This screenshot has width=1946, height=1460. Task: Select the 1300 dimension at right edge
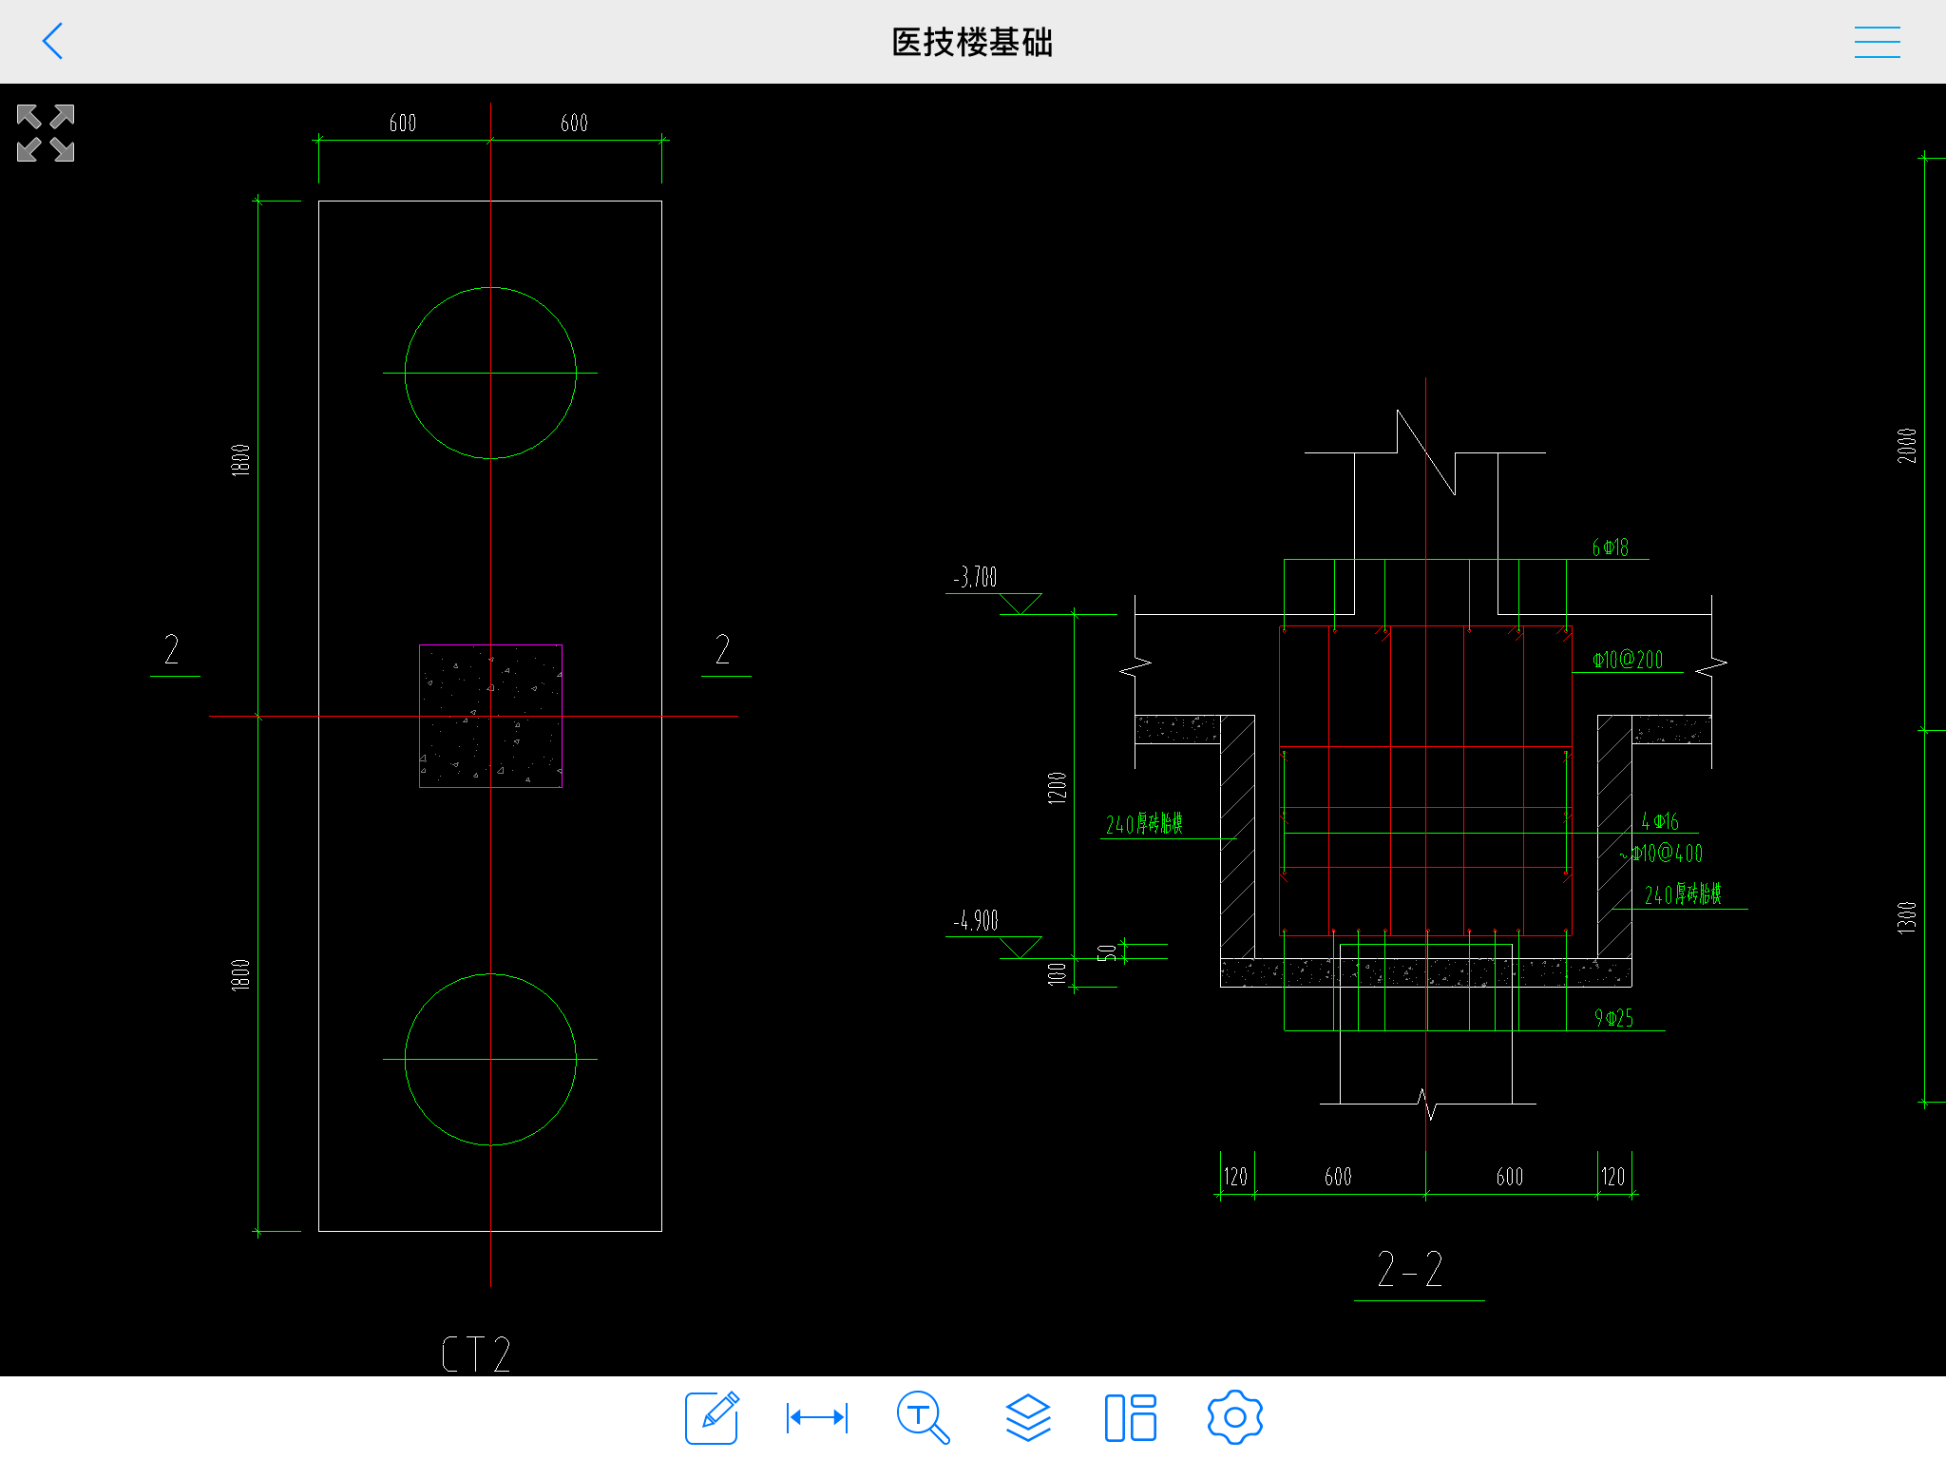point(1907,918)
